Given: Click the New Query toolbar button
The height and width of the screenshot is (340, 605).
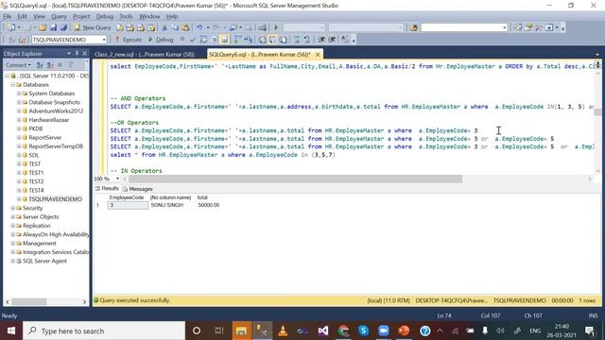Looking at the screenshot, I should tap(93, 27).
